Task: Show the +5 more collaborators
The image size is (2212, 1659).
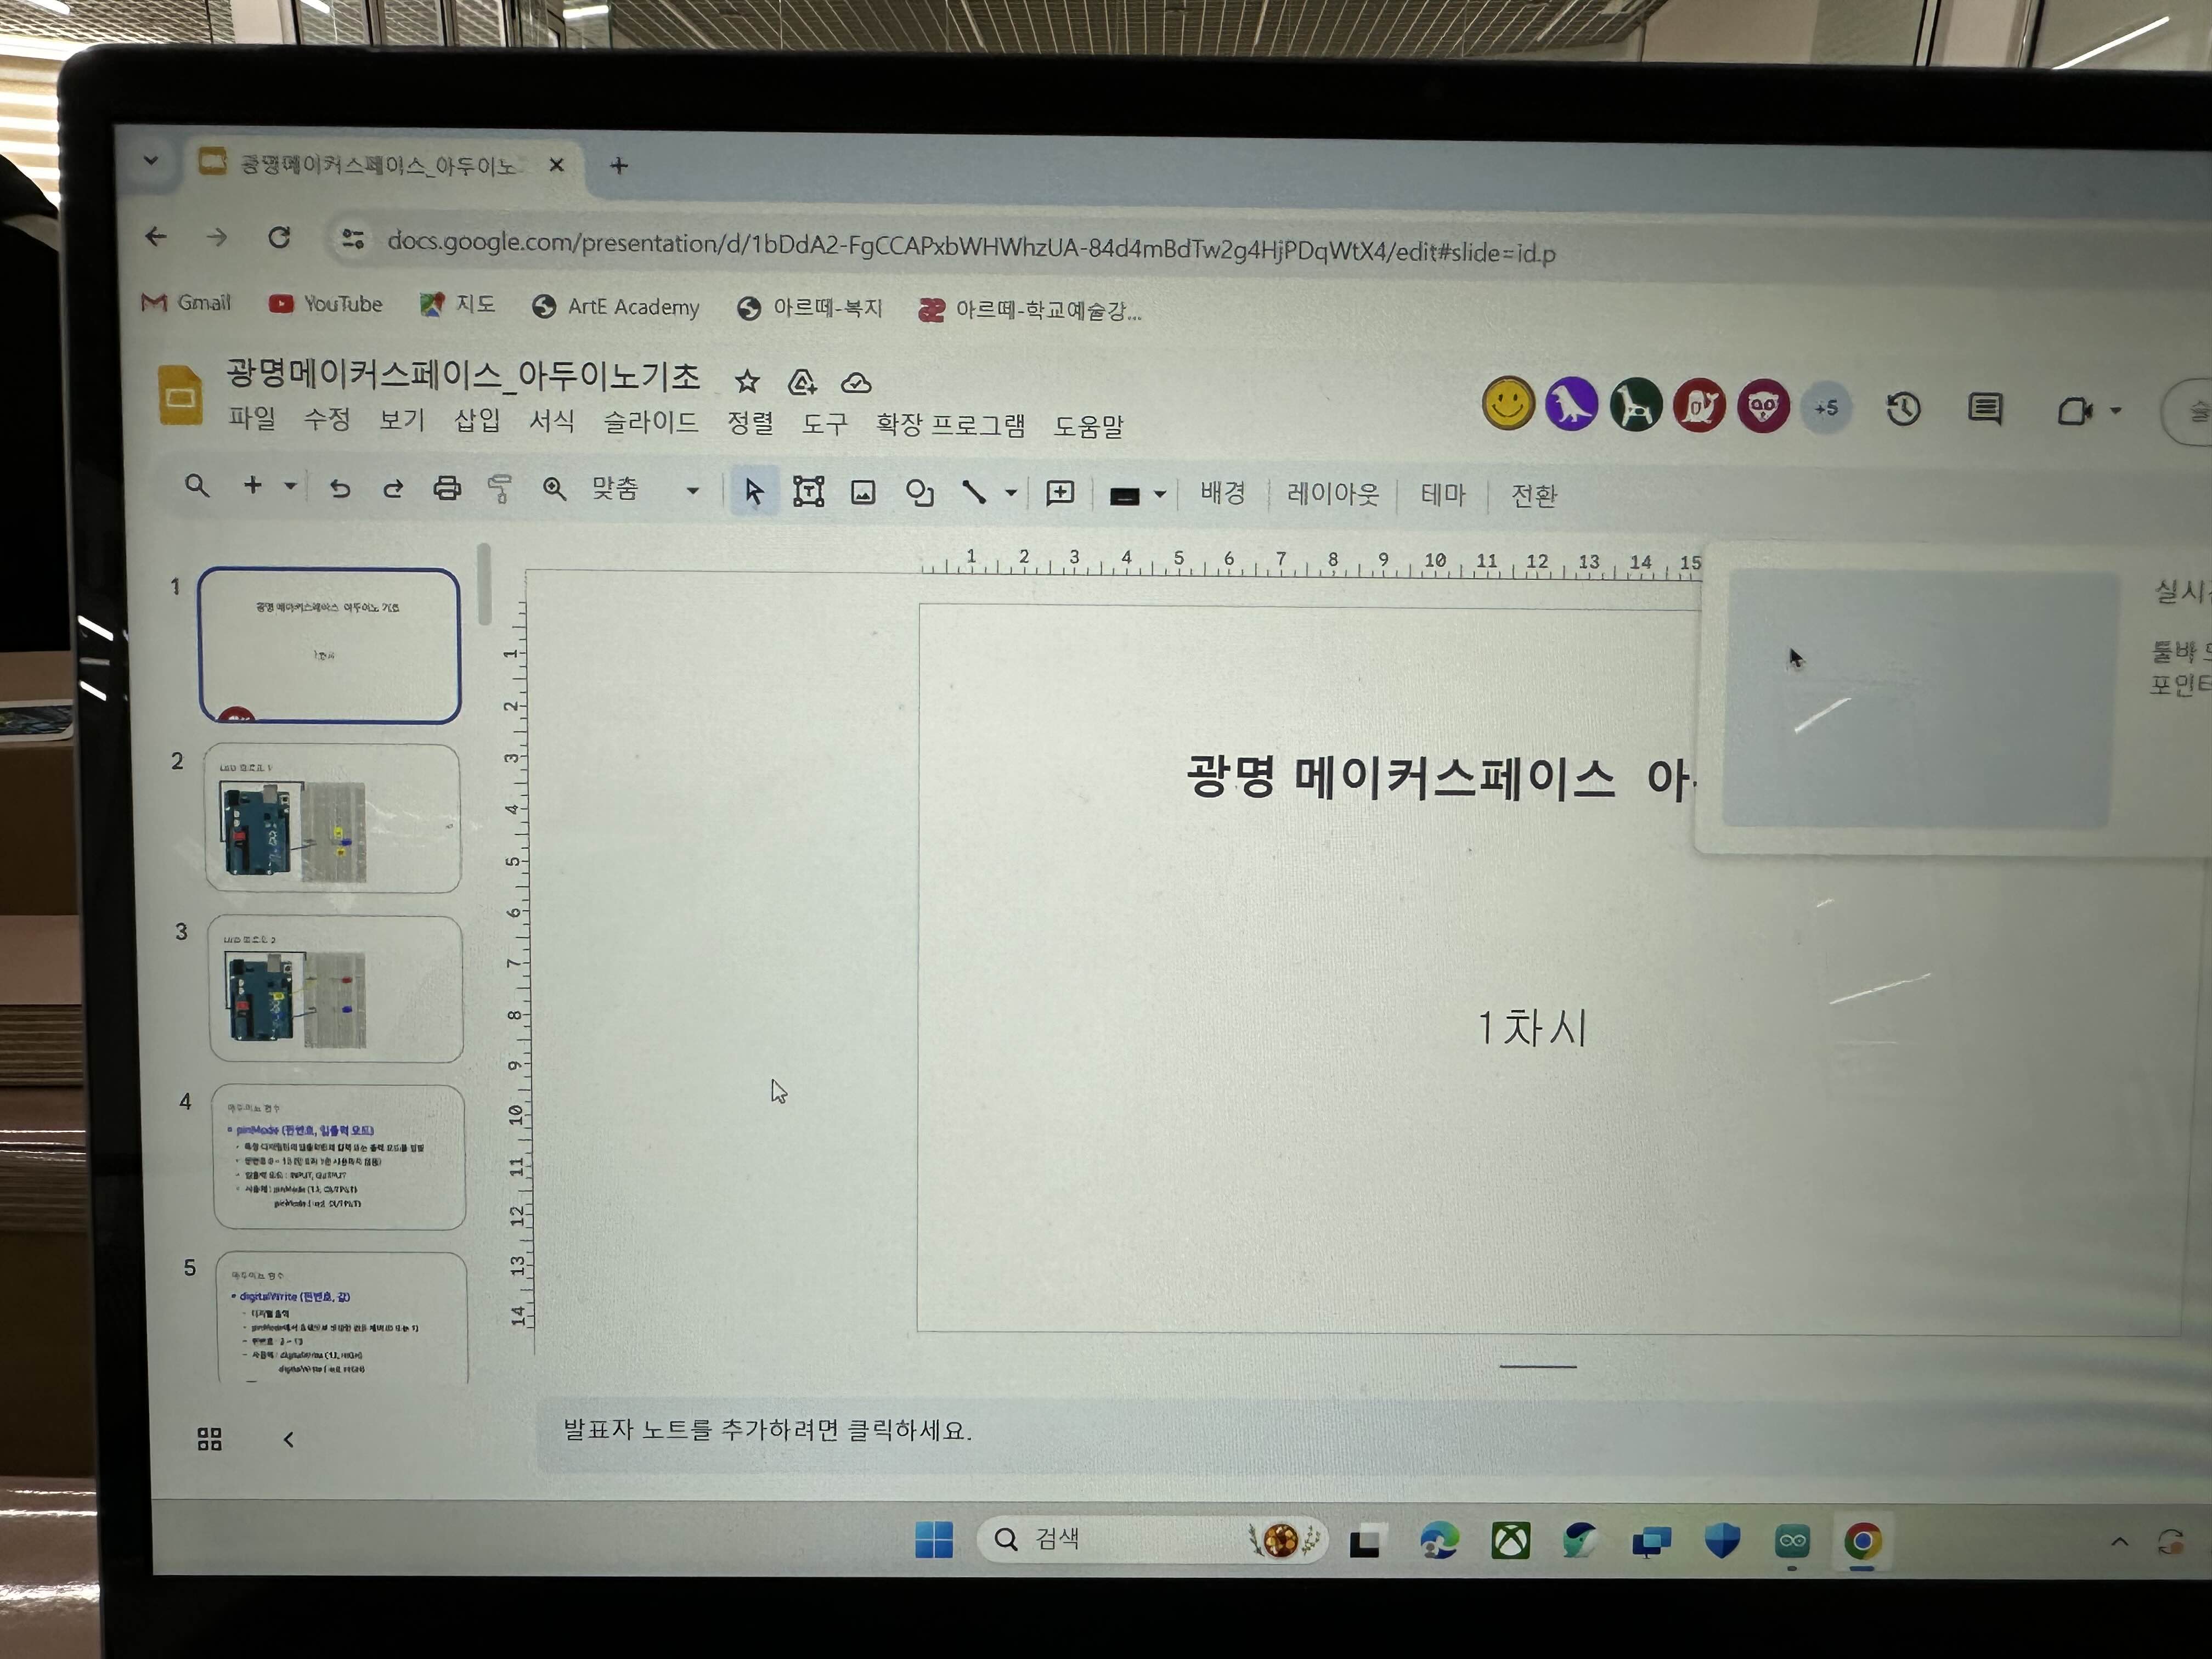Action: coord(1826,408)
